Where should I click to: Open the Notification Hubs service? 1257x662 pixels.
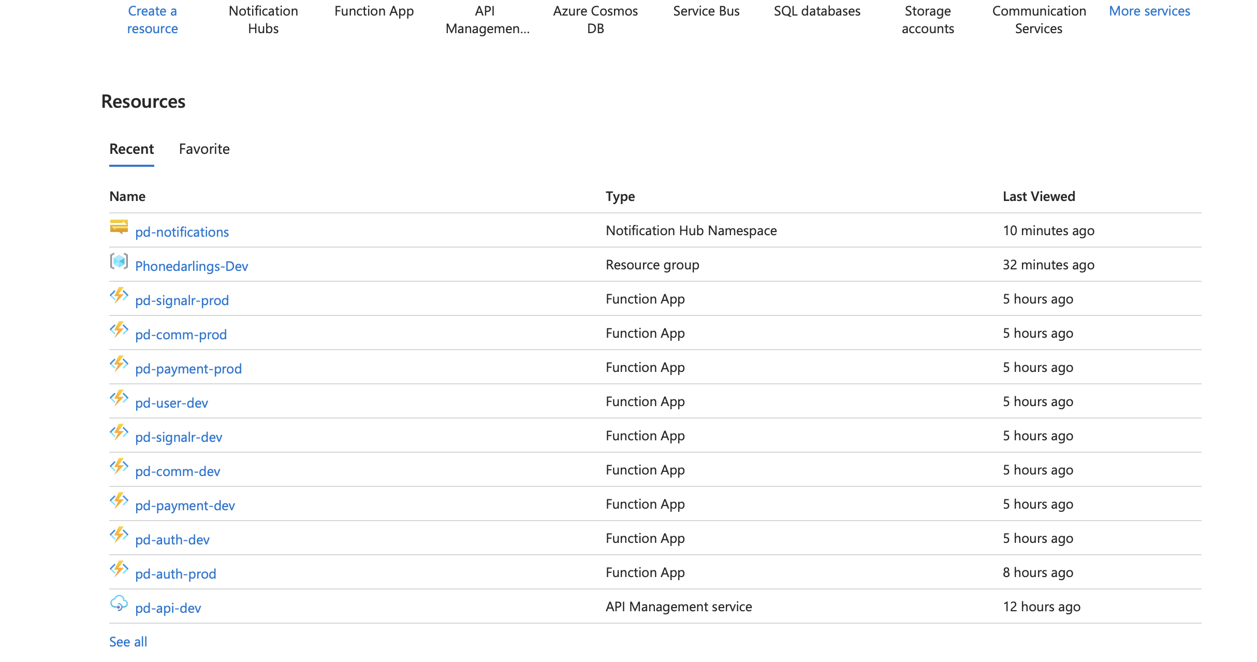coord(263,20)
